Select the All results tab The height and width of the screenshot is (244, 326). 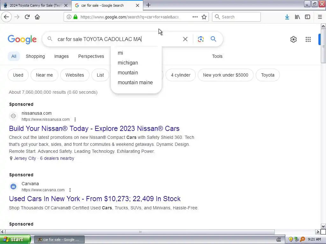point(14,56)
